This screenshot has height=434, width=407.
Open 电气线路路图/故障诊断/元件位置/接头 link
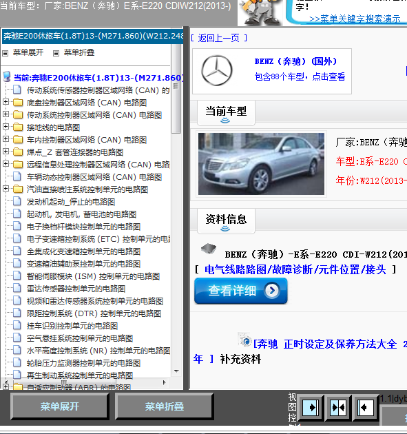[295, 269]
